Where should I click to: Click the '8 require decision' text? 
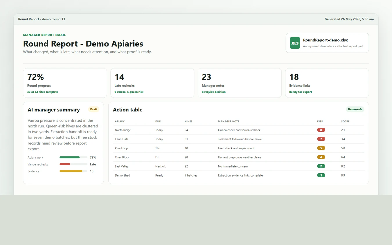coord(214,92)
